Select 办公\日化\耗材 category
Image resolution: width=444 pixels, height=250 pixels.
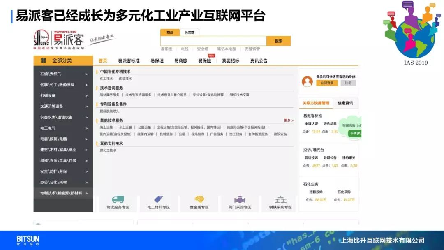point(63,182)
